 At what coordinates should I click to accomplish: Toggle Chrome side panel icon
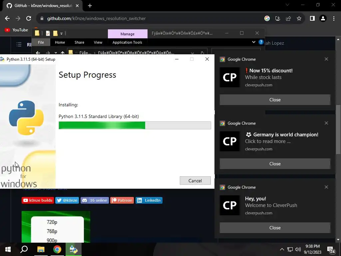312,19
